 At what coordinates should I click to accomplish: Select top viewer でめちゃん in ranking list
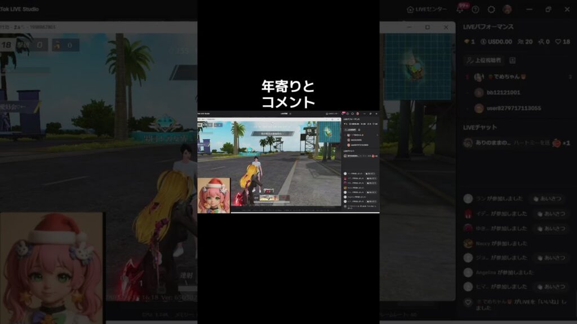[x=498, y=77]
